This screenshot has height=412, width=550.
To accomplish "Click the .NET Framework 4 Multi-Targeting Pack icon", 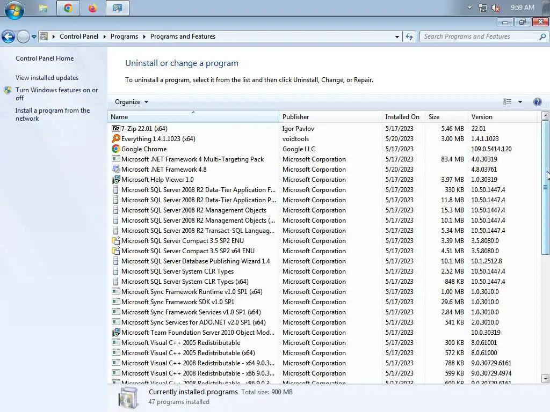I will (x=116, y=159).
